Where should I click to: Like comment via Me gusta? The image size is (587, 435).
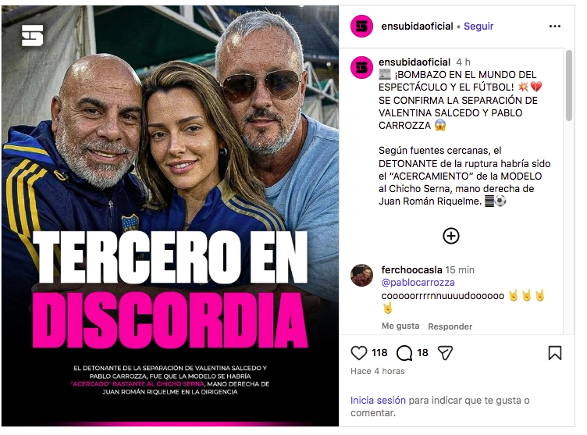point(400,326)
